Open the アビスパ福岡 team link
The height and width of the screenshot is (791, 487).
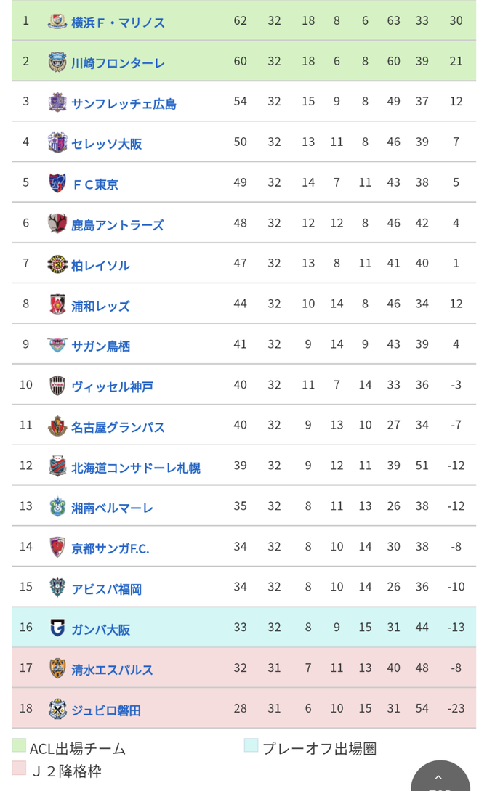[x=106, y=588]
